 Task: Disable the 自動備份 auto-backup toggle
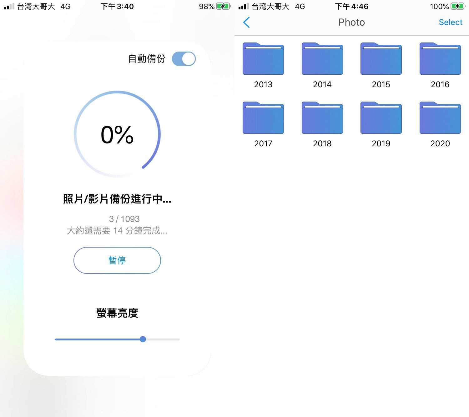coord(184,58)
